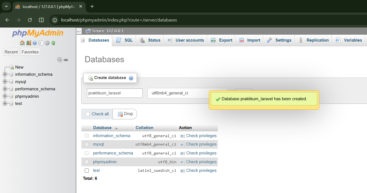Open the User accounts tab
The image size is (367, 193).
(x=186, y=40)
